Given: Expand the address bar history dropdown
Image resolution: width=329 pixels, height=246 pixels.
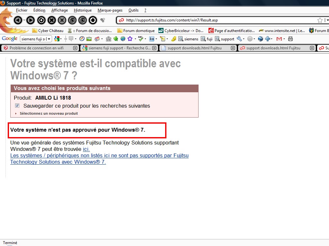Looking at the screenshot, I should pyautogui.click(x=327, y=20).
